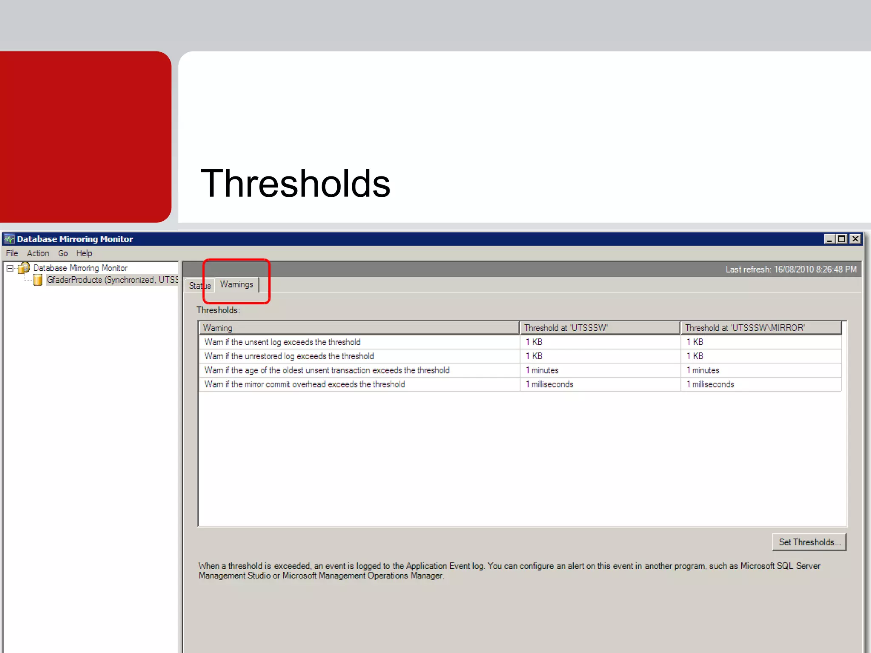Select 'Warn if the unsent log exceeds the threshold' row

[x=520, y=342]
